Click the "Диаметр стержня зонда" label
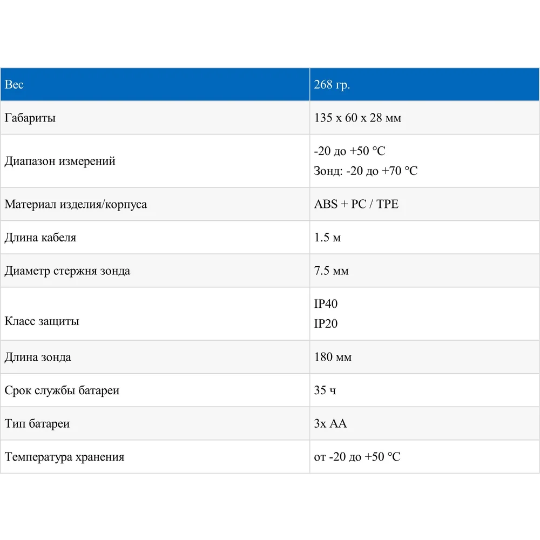Viewport: 540px width, 540px height. (x=67, y=271)
